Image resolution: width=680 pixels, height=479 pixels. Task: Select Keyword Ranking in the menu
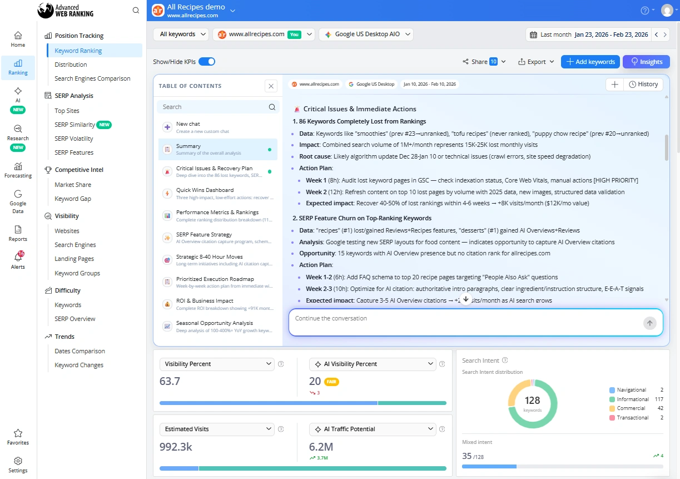point(93,51)
